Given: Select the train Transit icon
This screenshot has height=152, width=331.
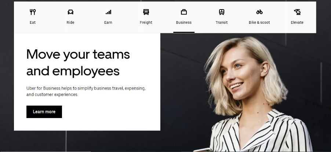Looking at the screenshot, I should [x=222, y=12].
